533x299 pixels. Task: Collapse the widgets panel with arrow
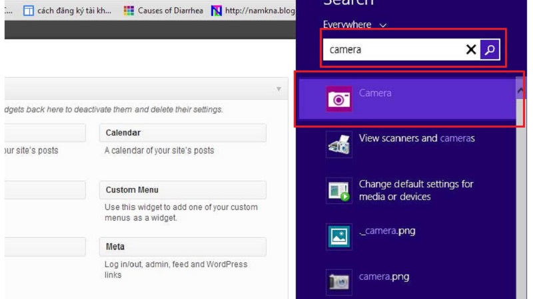click(x=278, y=89)
